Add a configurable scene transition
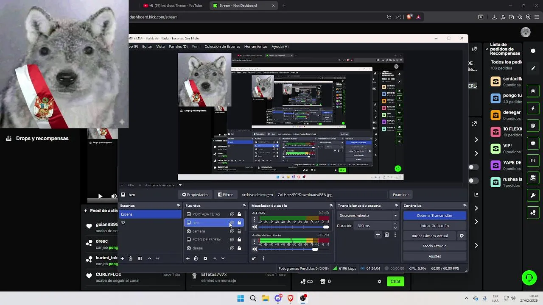Viewport: 543px width, 305px height. [x=378, y=235]
